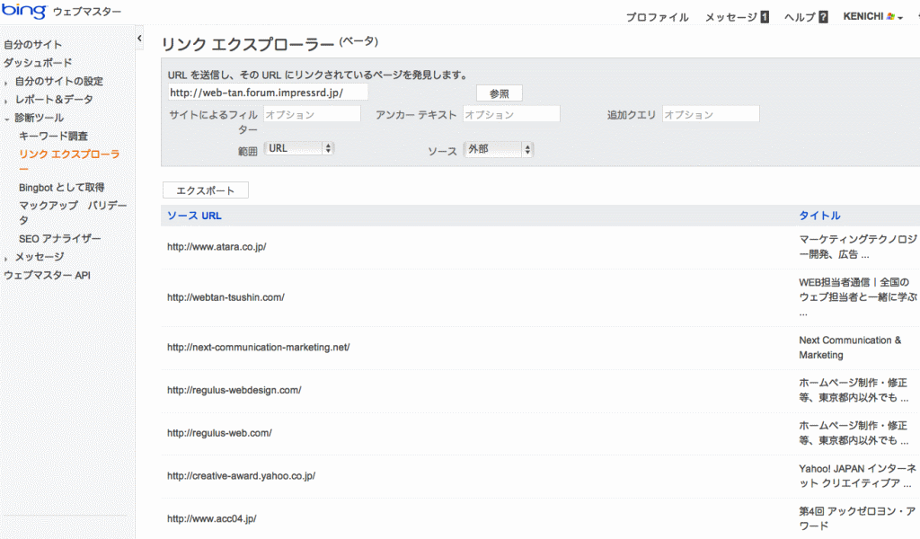Select キーワード調査 in sidebar
920x539 pixels.
pos(53,137)
